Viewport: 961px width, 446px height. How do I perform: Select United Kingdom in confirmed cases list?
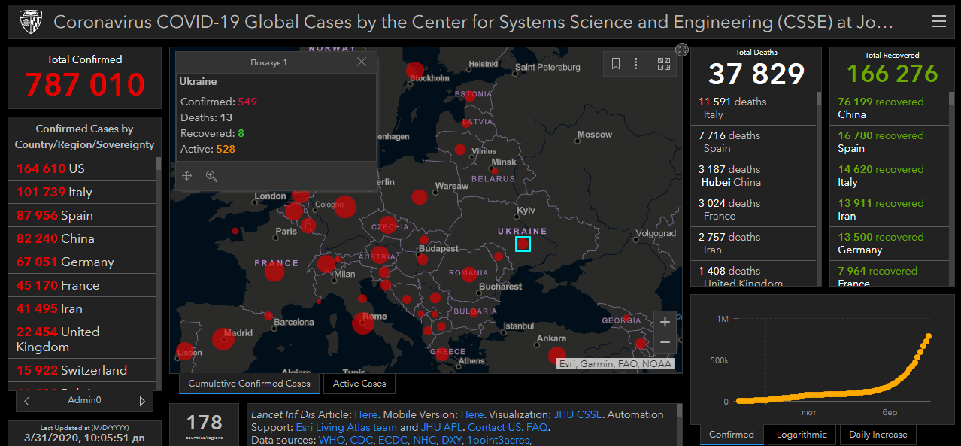82,339
